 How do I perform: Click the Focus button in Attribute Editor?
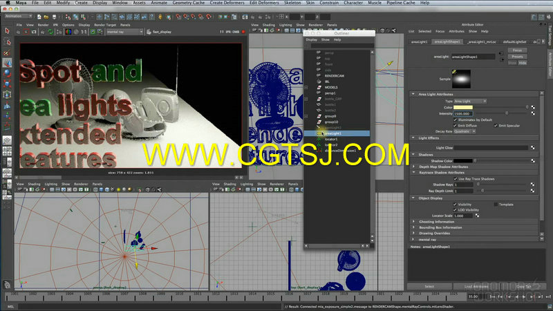(x=517, y=50)
